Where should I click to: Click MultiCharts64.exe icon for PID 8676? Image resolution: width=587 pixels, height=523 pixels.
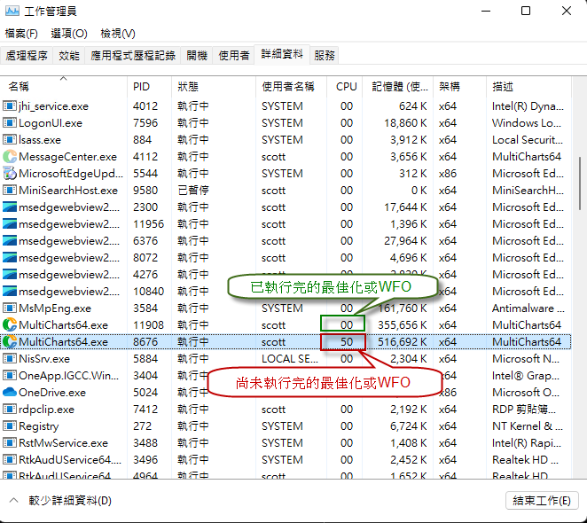pos(10,342)
